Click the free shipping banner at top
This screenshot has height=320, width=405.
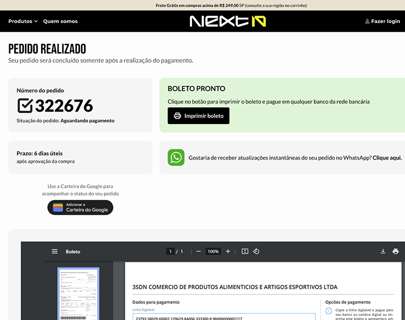pyautogui.click(x=202, y=6)
